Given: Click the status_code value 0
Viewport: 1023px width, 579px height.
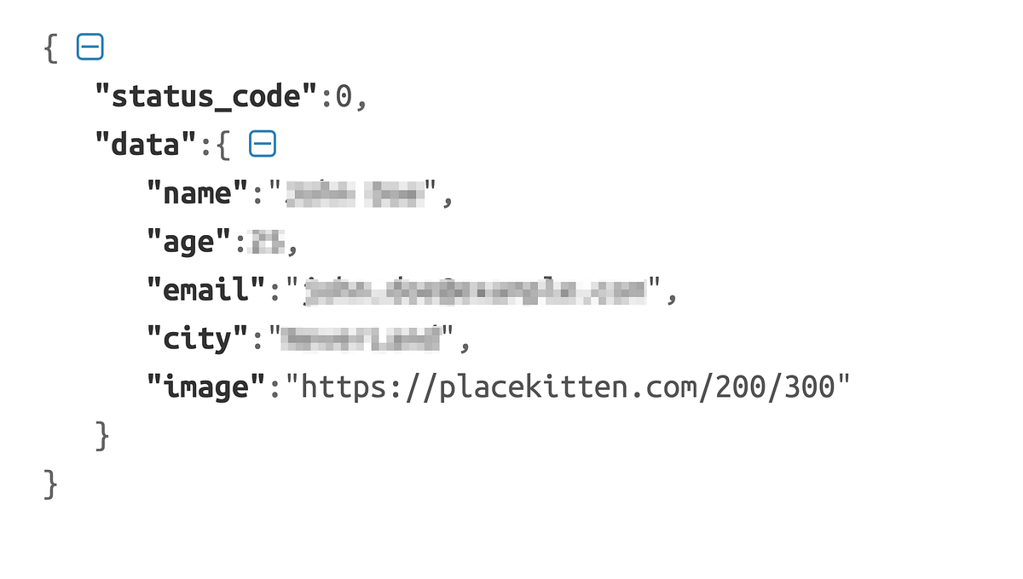Looking at the screenshot, I should [344, 97].
